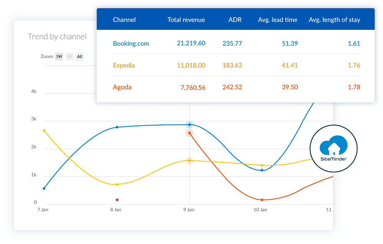Image resolution: width=383 pixels, height=244 pixels.
Task: Click blue data point on 8 Jan
Action: click(x=117, y=127)
